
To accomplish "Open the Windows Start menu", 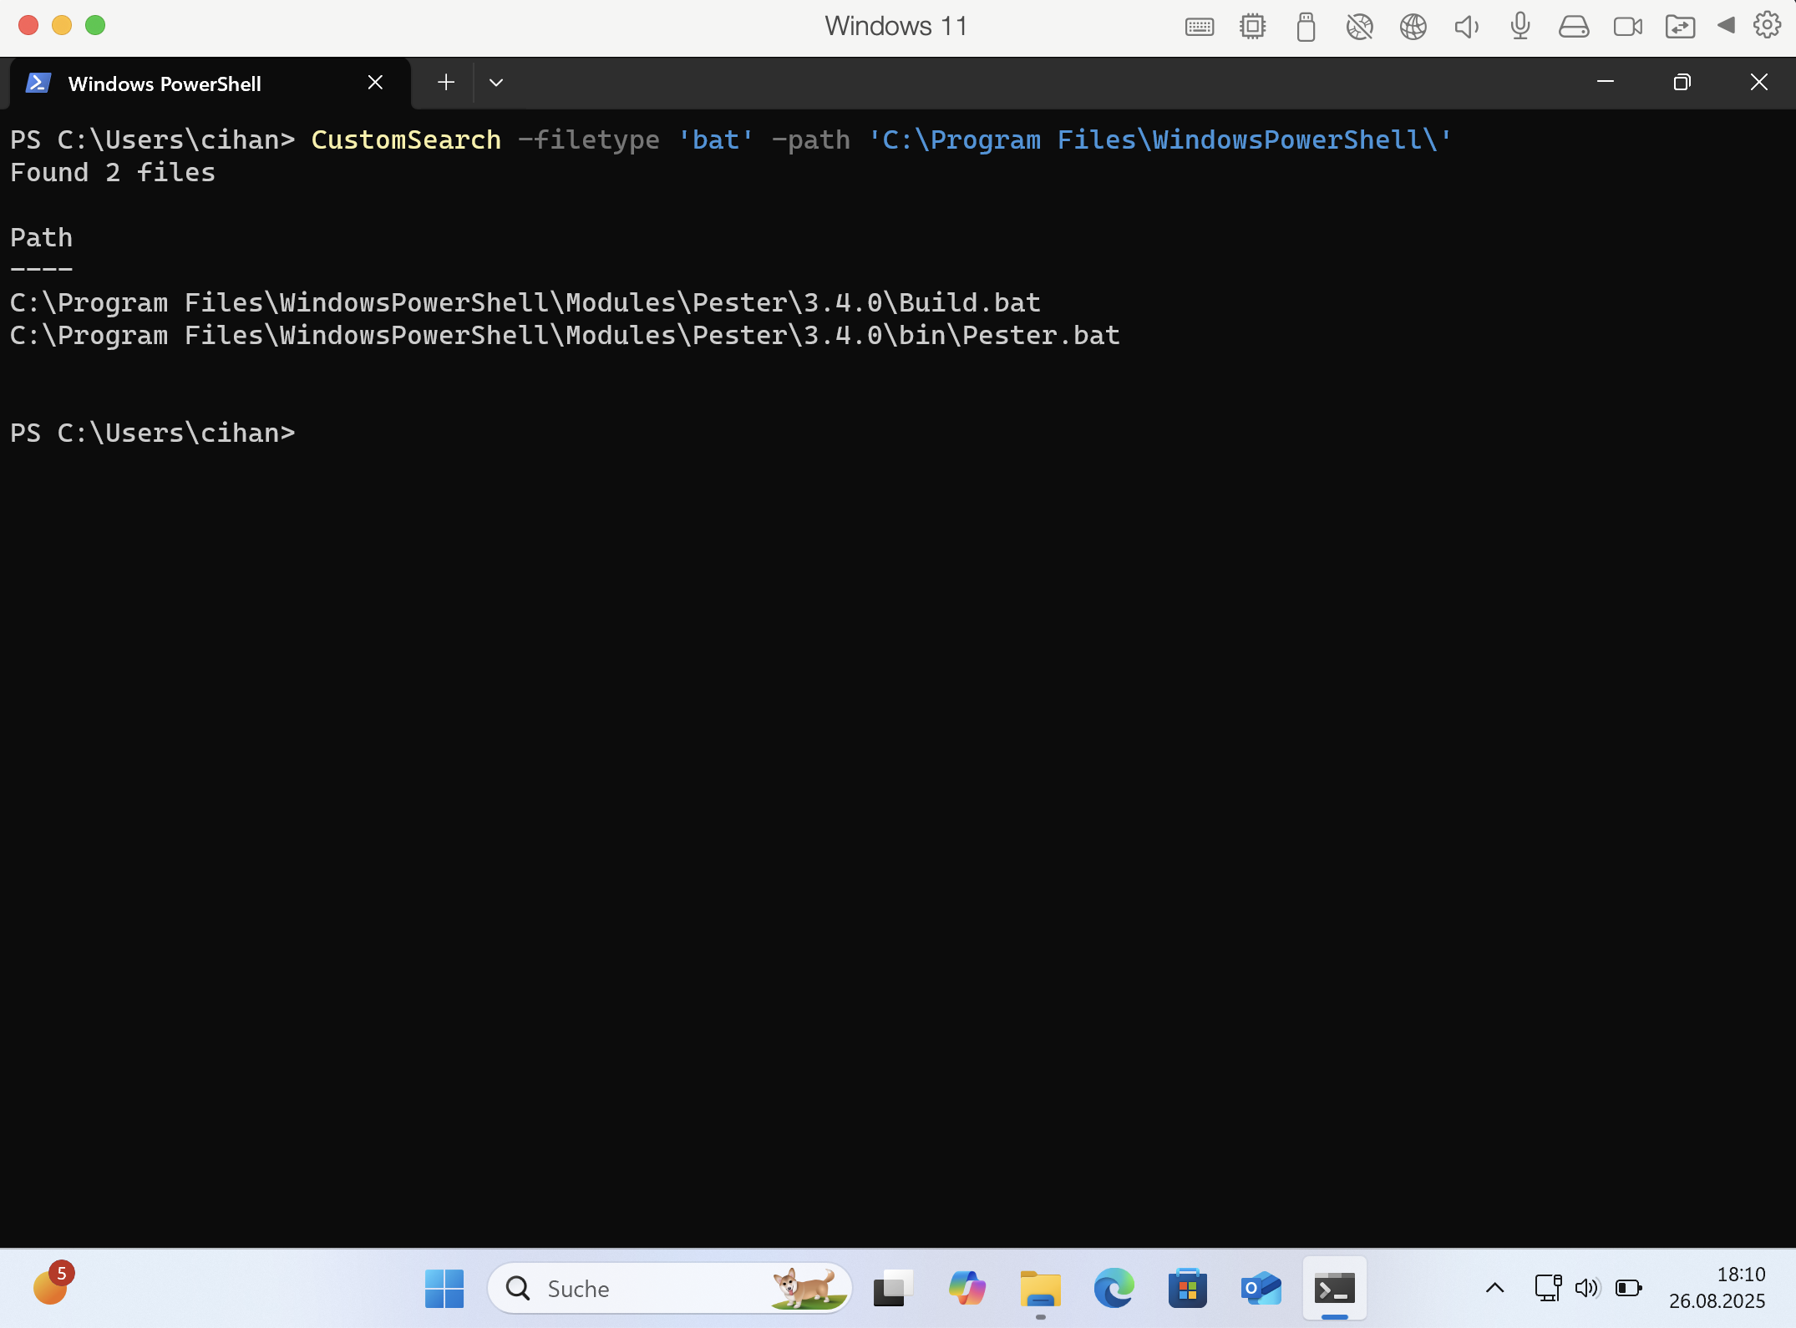I will [x=444, y=1289].
